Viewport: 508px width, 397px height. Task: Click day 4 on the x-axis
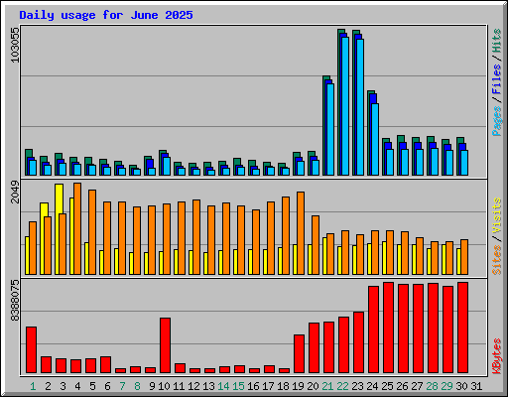[77, 386]
